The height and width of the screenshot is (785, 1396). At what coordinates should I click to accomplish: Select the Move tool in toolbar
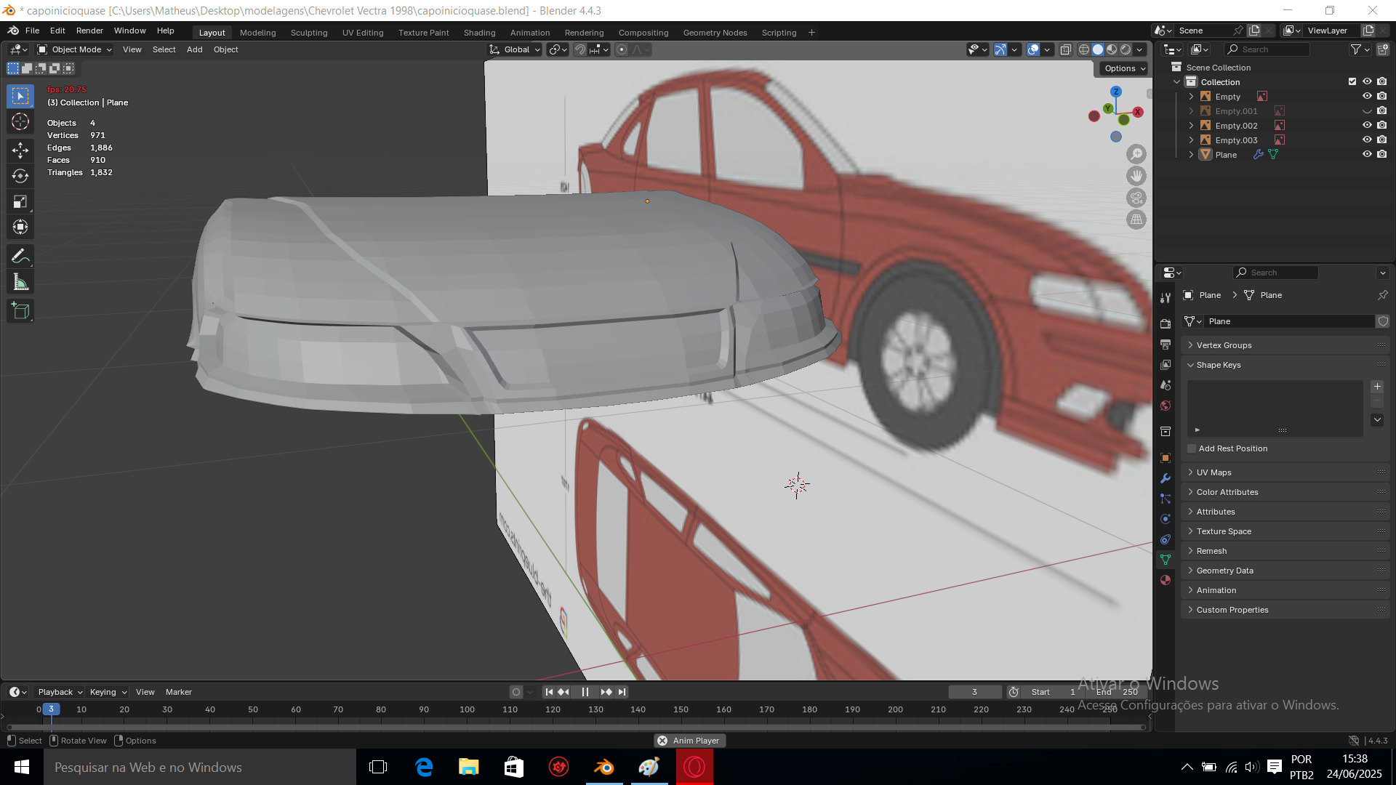[x=20, y=150]
